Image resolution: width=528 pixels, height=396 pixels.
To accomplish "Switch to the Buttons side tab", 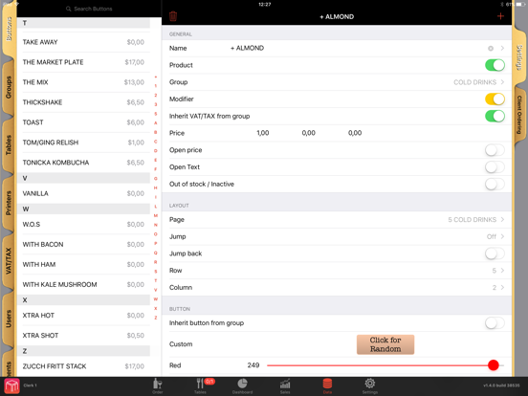I will pyautogui.click(x=9, y=30).
